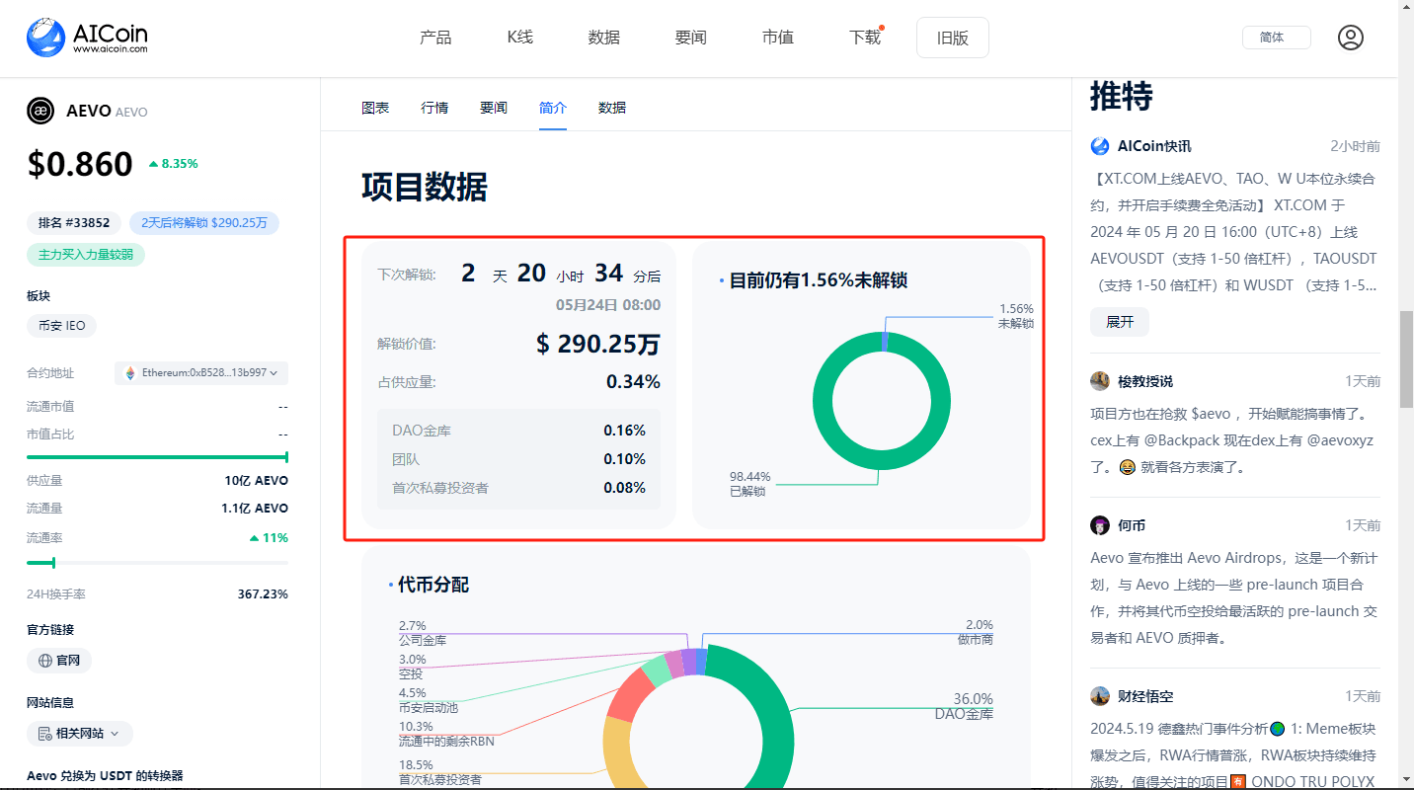Open the AICoin快讯 author name
Screen dimensions: 1414x790
click(1154, 146)
